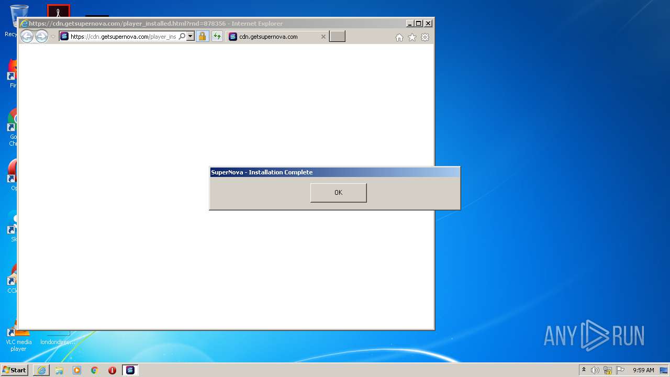670x377 pixels.
Task: Select the Adobe Acrobat desktop icon
Action: (x=58, y=10)
